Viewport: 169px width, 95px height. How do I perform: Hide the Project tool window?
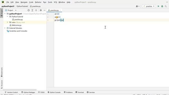[x=44, y=10]
